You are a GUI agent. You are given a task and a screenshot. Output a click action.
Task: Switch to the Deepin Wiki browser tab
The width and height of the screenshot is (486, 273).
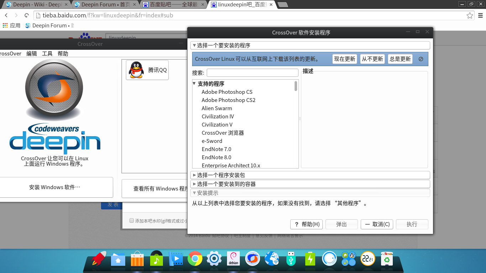[x=37, y=5]
